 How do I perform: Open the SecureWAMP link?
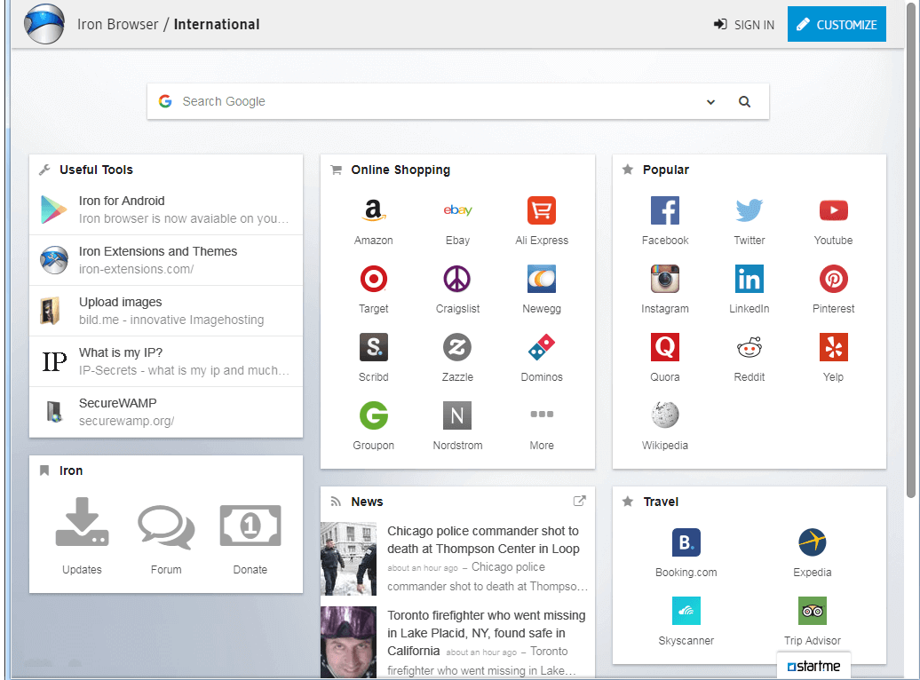166,411
